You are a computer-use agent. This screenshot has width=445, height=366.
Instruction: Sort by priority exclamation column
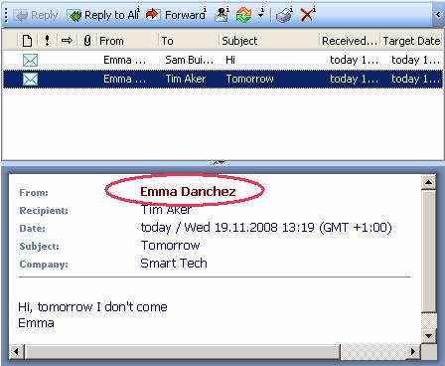(x=47, y=41)
